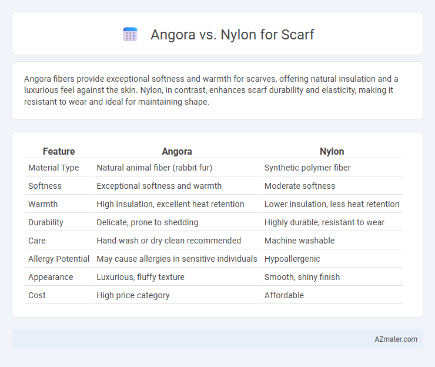Click the Appearance row label
Viewport: 435px width, 367px height.
click(51, 277)
